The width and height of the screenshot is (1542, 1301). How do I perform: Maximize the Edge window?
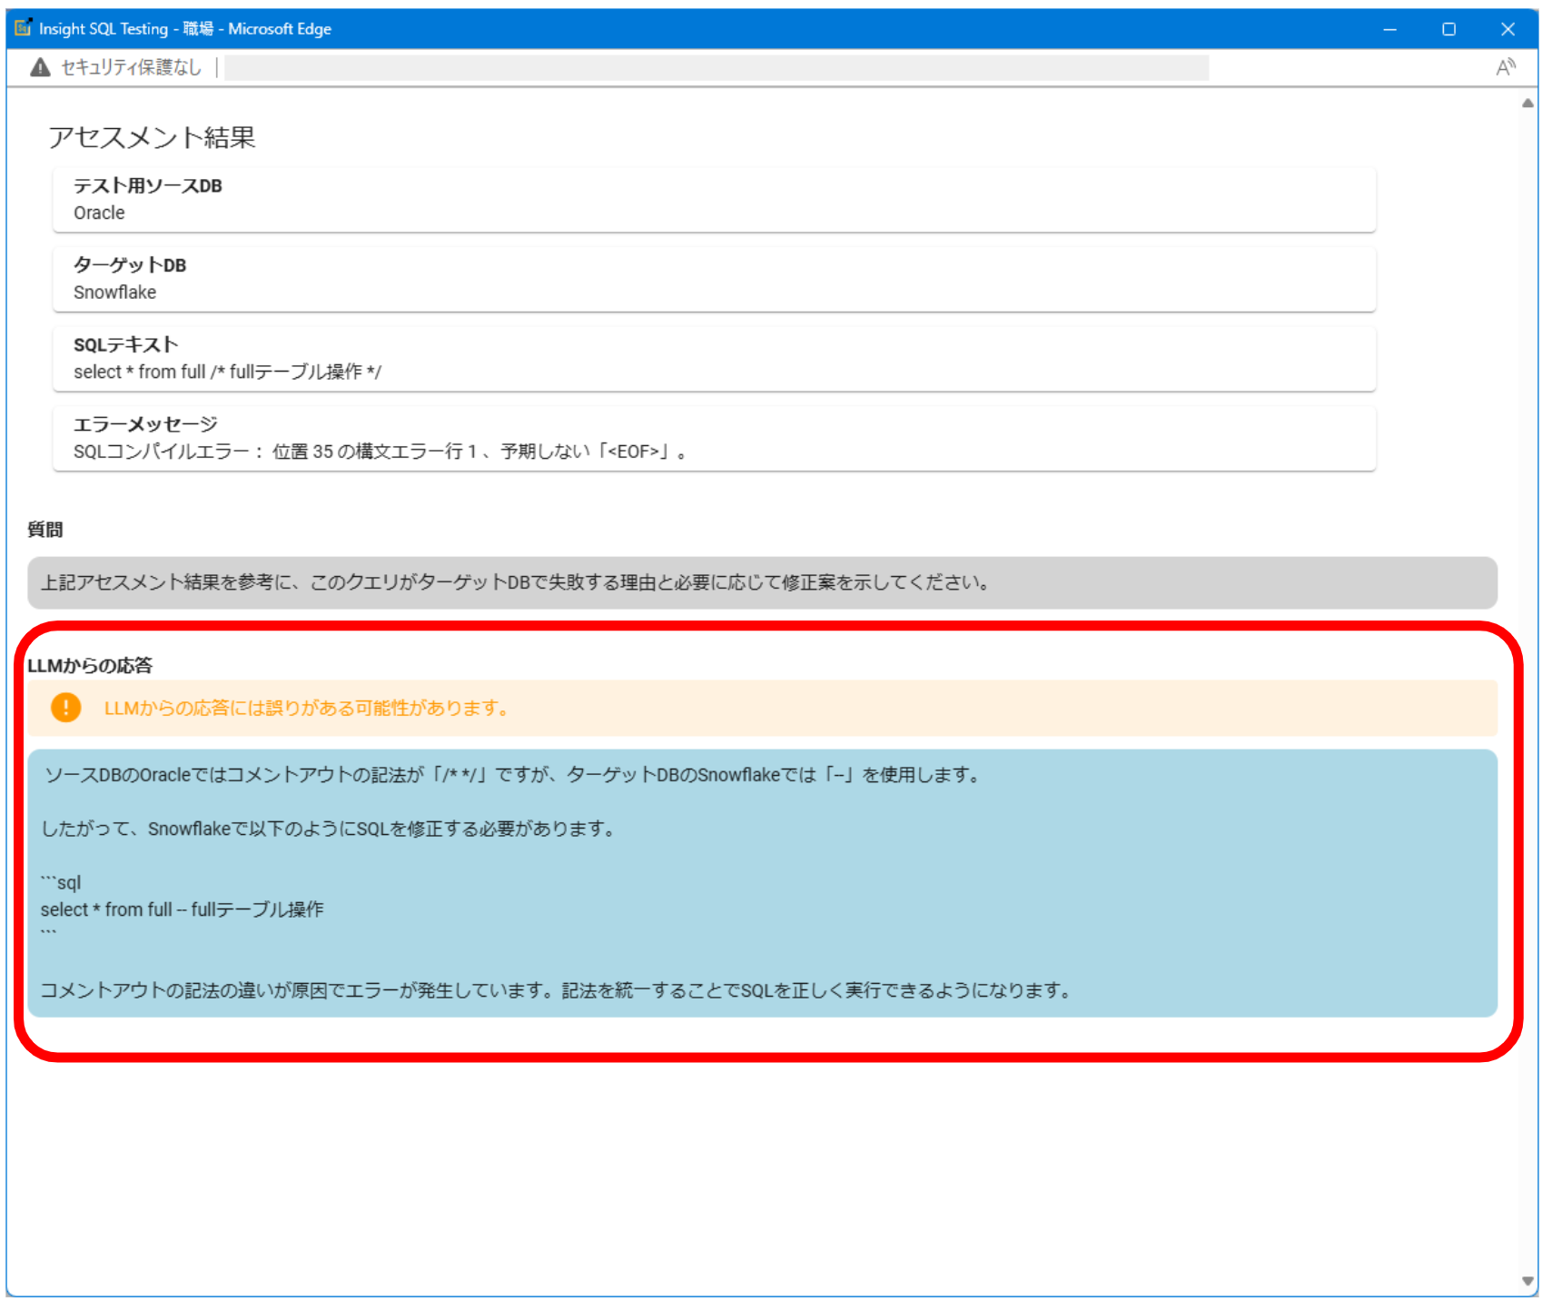[x=1448, y=29]
